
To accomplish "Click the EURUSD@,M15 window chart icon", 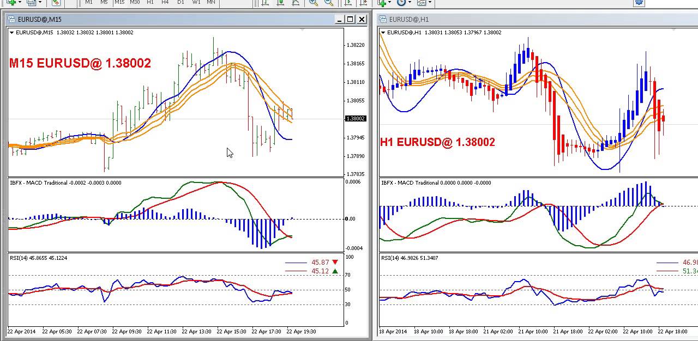I will pos(11,20).
